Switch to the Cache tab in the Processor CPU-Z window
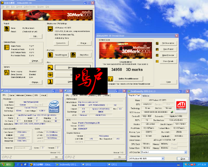Image resolution: width=208 pixels, height=167 pixels. pyautogui.click(x=12, y=95)
